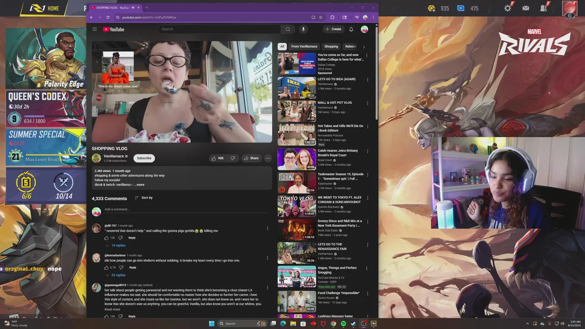Open Vanillamace channel name link
The height and width of the screenshot is (329, 585).
tap(114, 156)
